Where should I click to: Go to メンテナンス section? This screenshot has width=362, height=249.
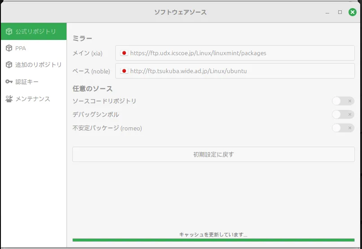click(32, 99)
